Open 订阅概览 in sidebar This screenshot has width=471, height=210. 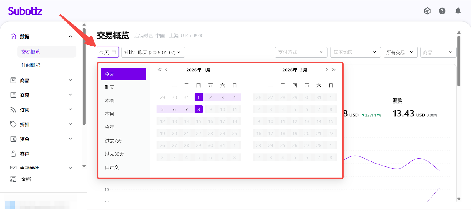pyautogui.click(x=31, y=65)
